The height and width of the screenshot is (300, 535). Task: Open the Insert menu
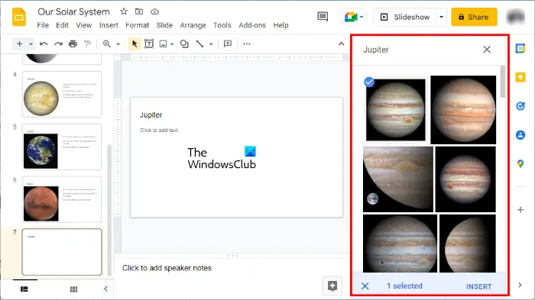pos(109,25)
